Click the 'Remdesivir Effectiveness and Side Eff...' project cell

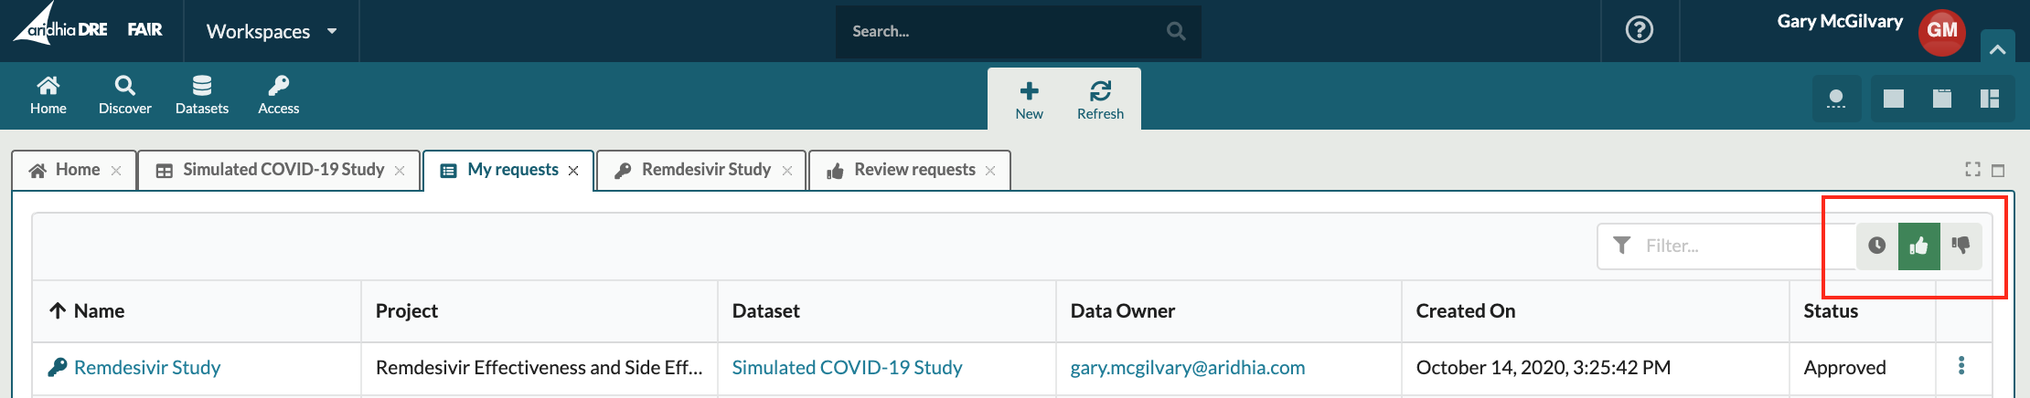click(x=540, y=367)
